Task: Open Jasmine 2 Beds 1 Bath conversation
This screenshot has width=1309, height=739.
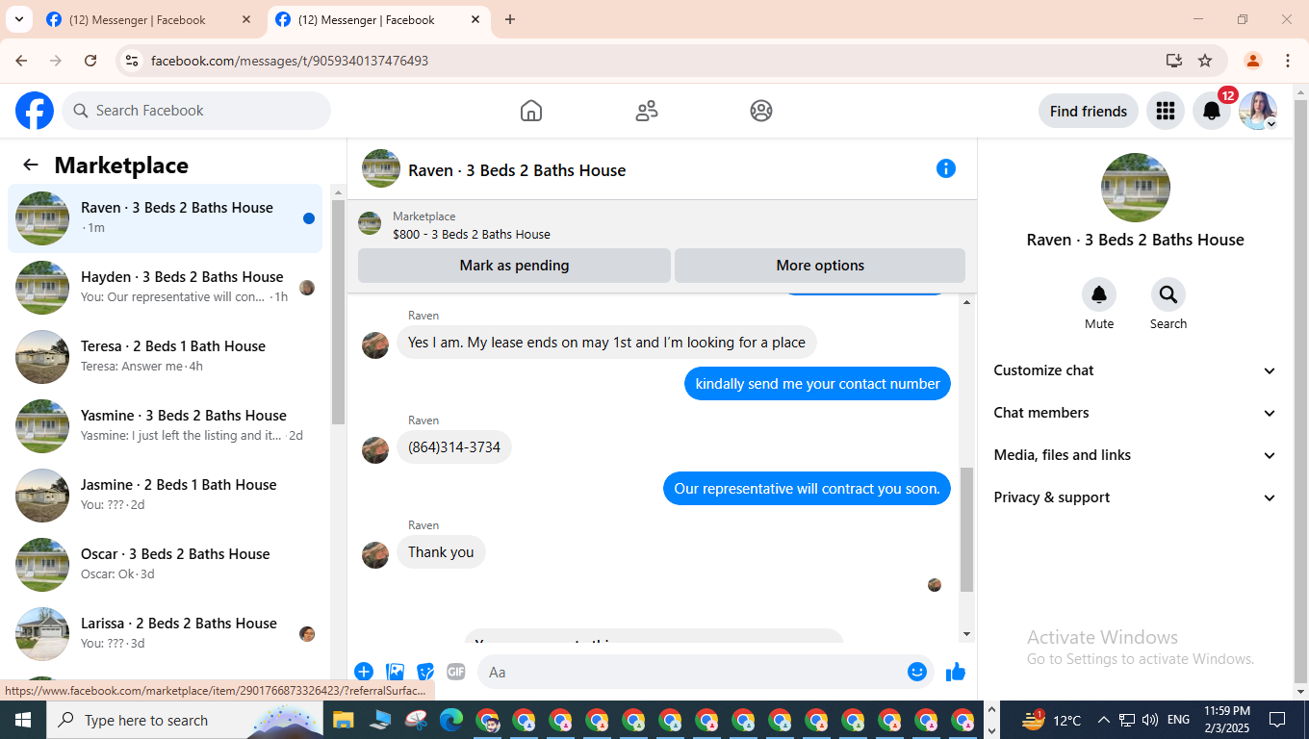Action: click(166, 496)
